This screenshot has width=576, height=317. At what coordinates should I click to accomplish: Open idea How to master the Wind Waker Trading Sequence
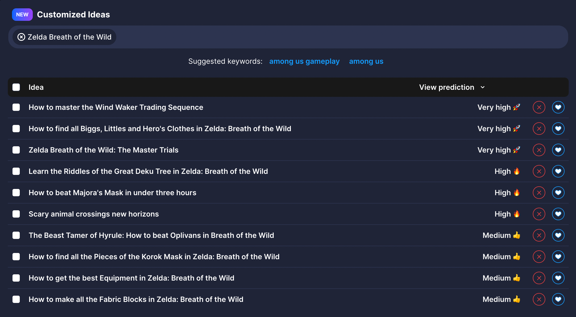[x=116, y=107]
